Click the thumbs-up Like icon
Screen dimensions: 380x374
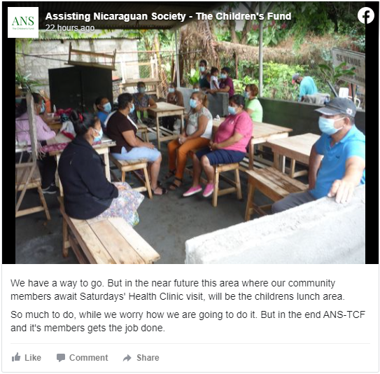pos(16,357)
